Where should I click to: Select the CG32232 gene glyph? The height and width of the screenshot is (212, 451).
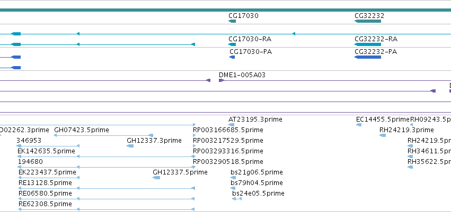[x=368, y=21]
